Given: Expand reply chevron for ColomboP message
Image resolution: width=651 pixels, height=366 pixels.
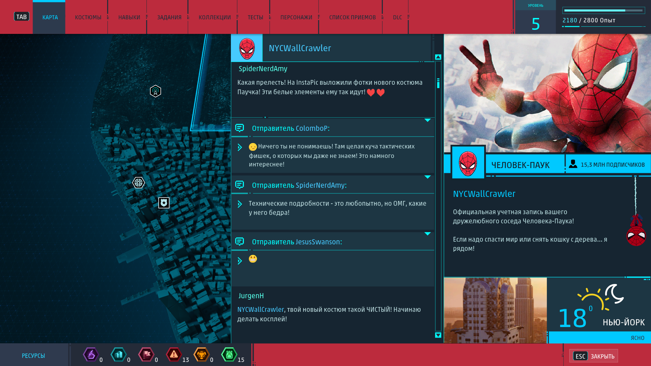Looking at the screenshot, I should [240, 147].
